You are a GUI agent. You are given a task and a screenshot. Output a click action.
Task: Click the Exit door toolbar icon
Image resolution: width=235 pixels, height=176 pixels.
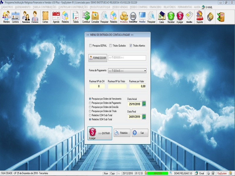coord(221,17)
